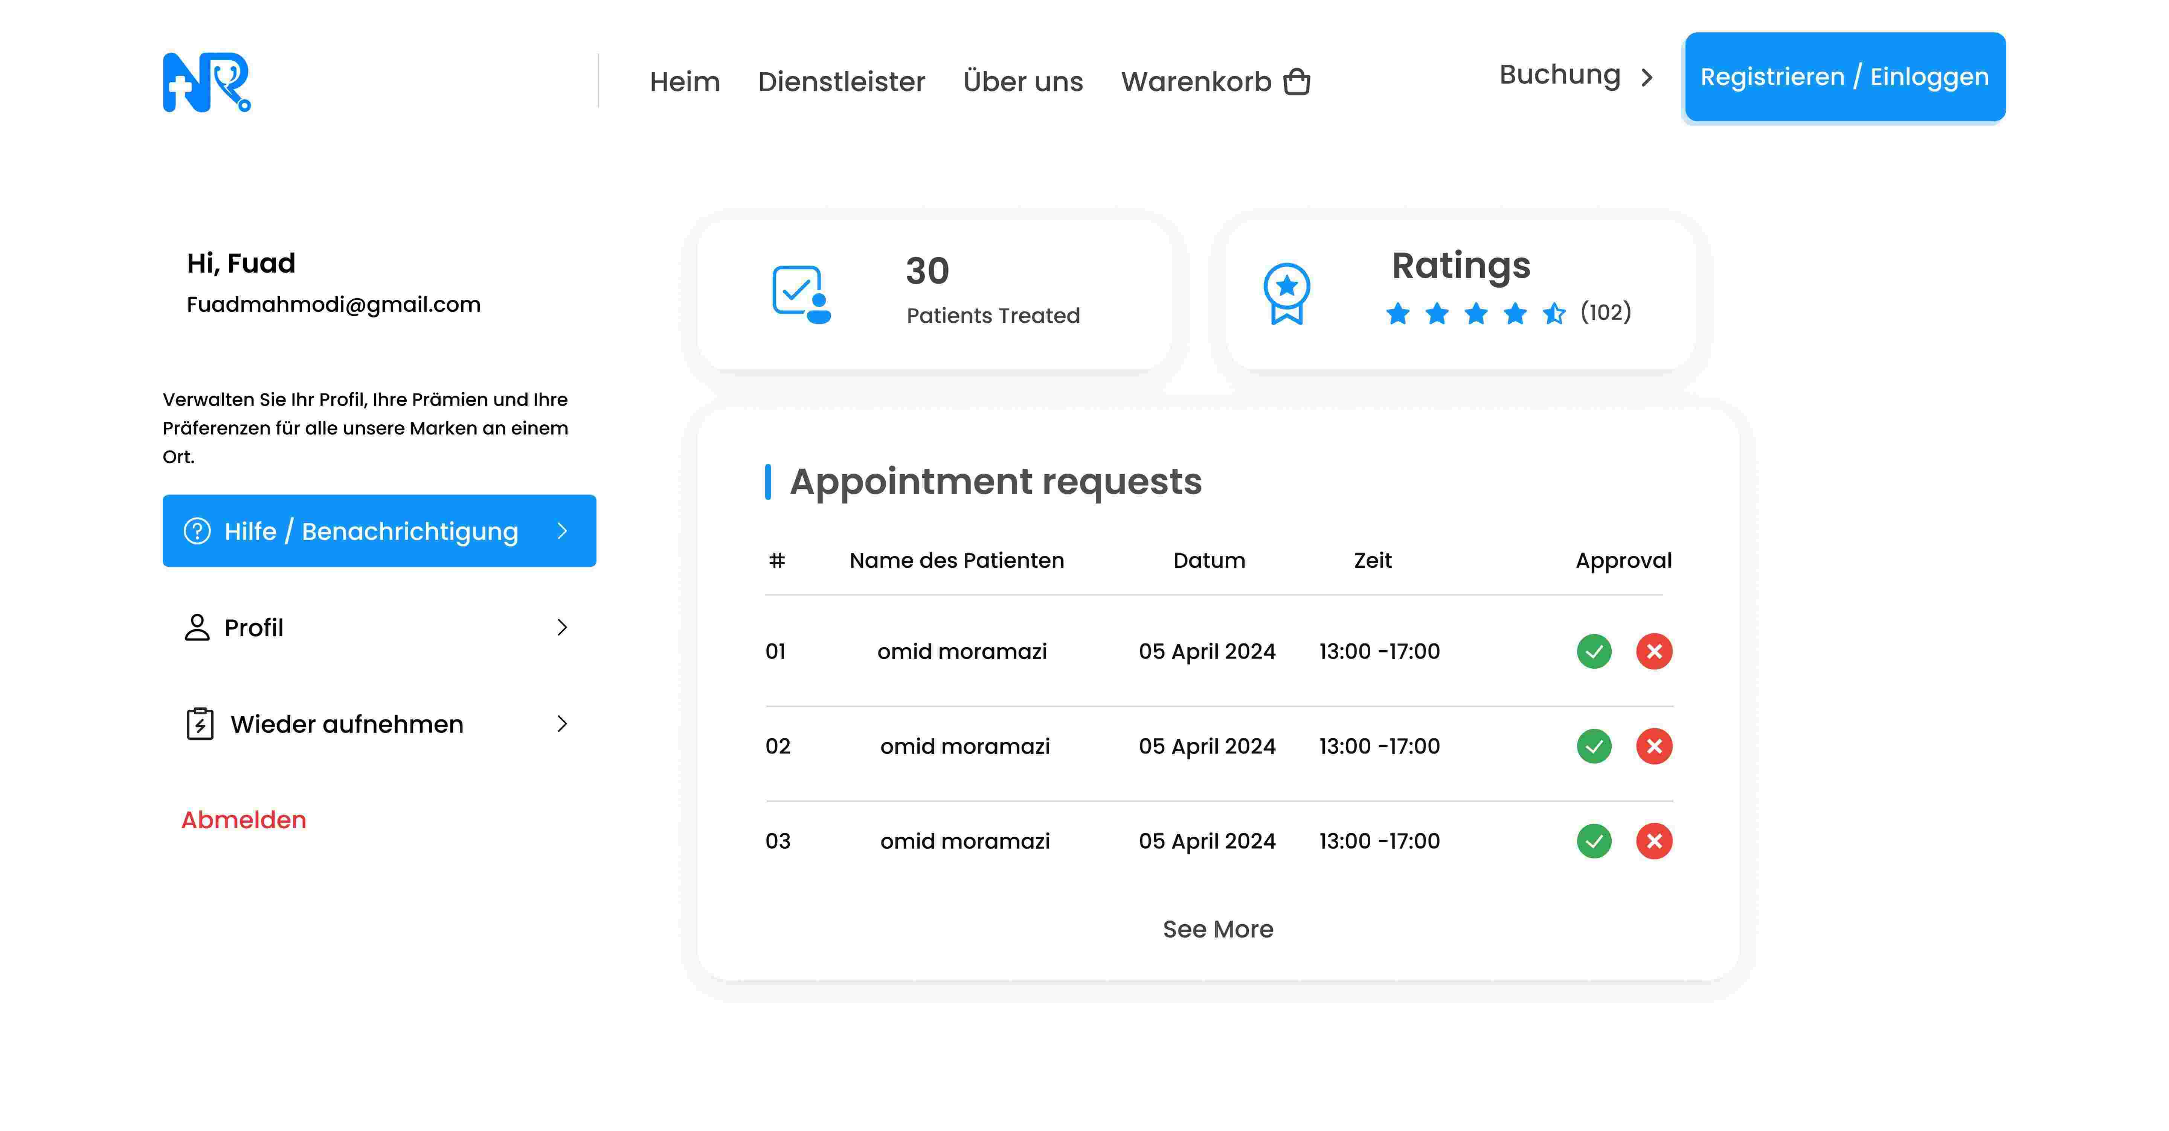Screen dimensions: 2169x1131
Task: Open the Profil sidebar entry
Action: [379, 627]
